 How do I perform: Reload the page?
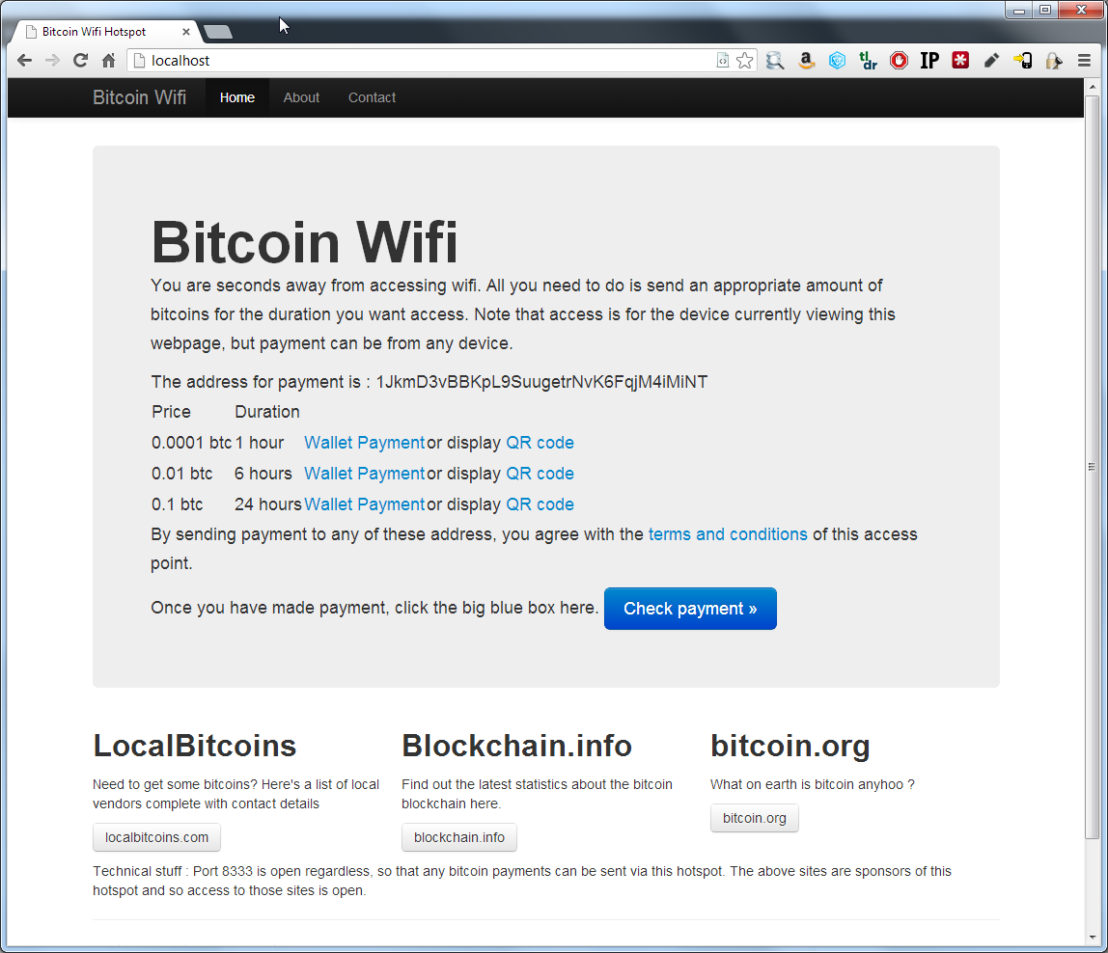pos(80,60)
